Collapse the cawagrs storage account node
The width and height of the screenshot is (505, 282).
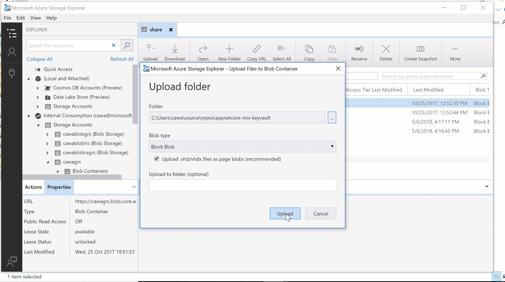pyautogui.click(x=48, y=162)
